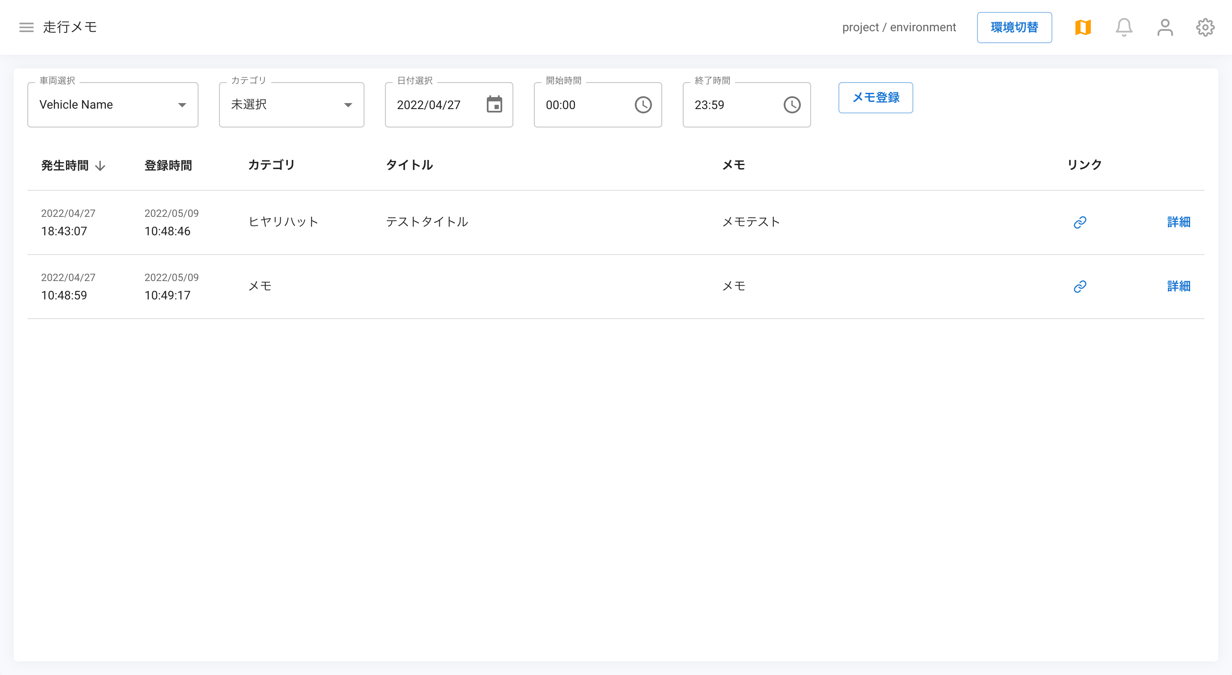Viewport: 1232px width, 675px height.
Task: Click the 走行メモ page title
Action: coord(70,27)
